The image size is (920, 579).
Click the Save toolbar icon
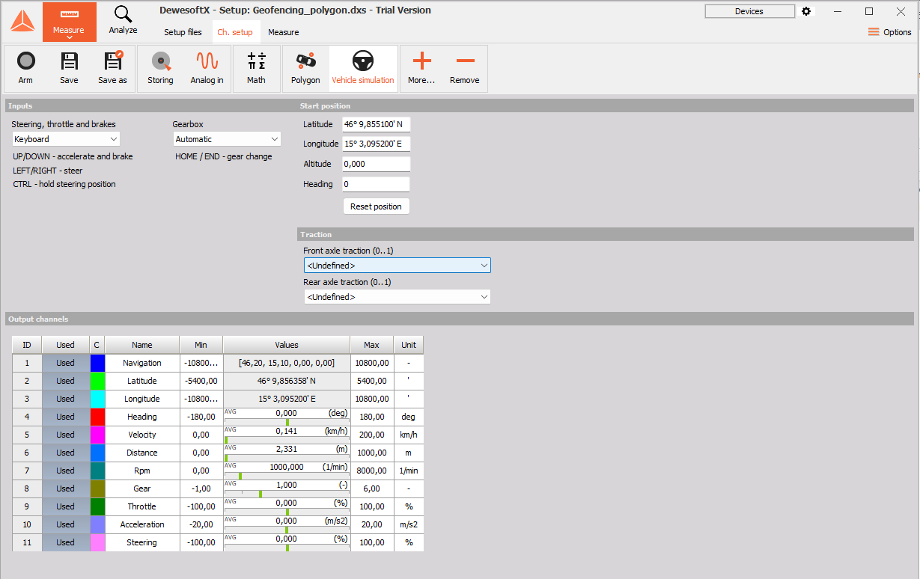pyautogui.click(x=69, y=69)
